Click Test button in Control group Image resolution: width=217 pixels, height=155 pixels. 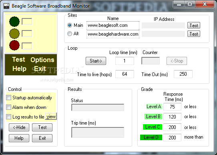coord(42,127)
